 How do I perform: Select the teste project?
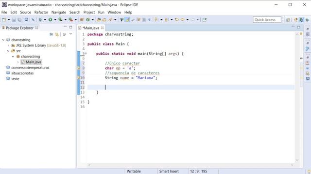[15, 79]
